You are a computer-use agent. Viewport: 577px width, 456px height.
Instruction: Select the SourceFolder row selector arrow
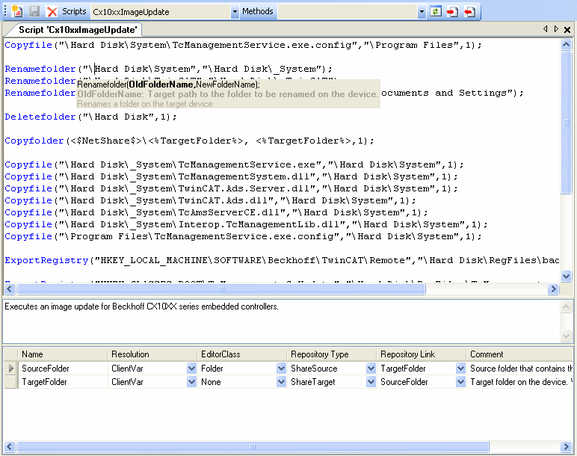click(11, 368)
